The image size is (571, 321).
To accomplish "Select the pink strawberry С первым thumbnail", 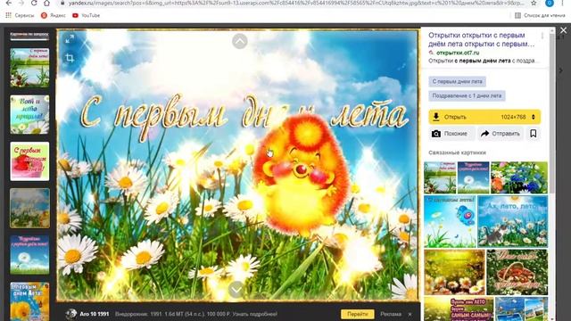I will [x=29, y=161].
